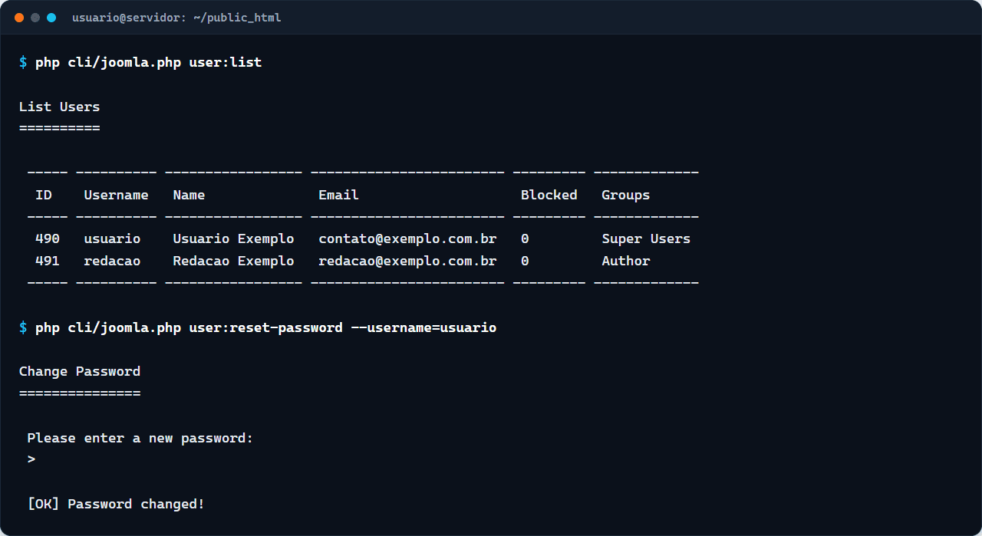Click the 'Author' group cell
The height and width of the screenshot is (536, 982).
626,261
